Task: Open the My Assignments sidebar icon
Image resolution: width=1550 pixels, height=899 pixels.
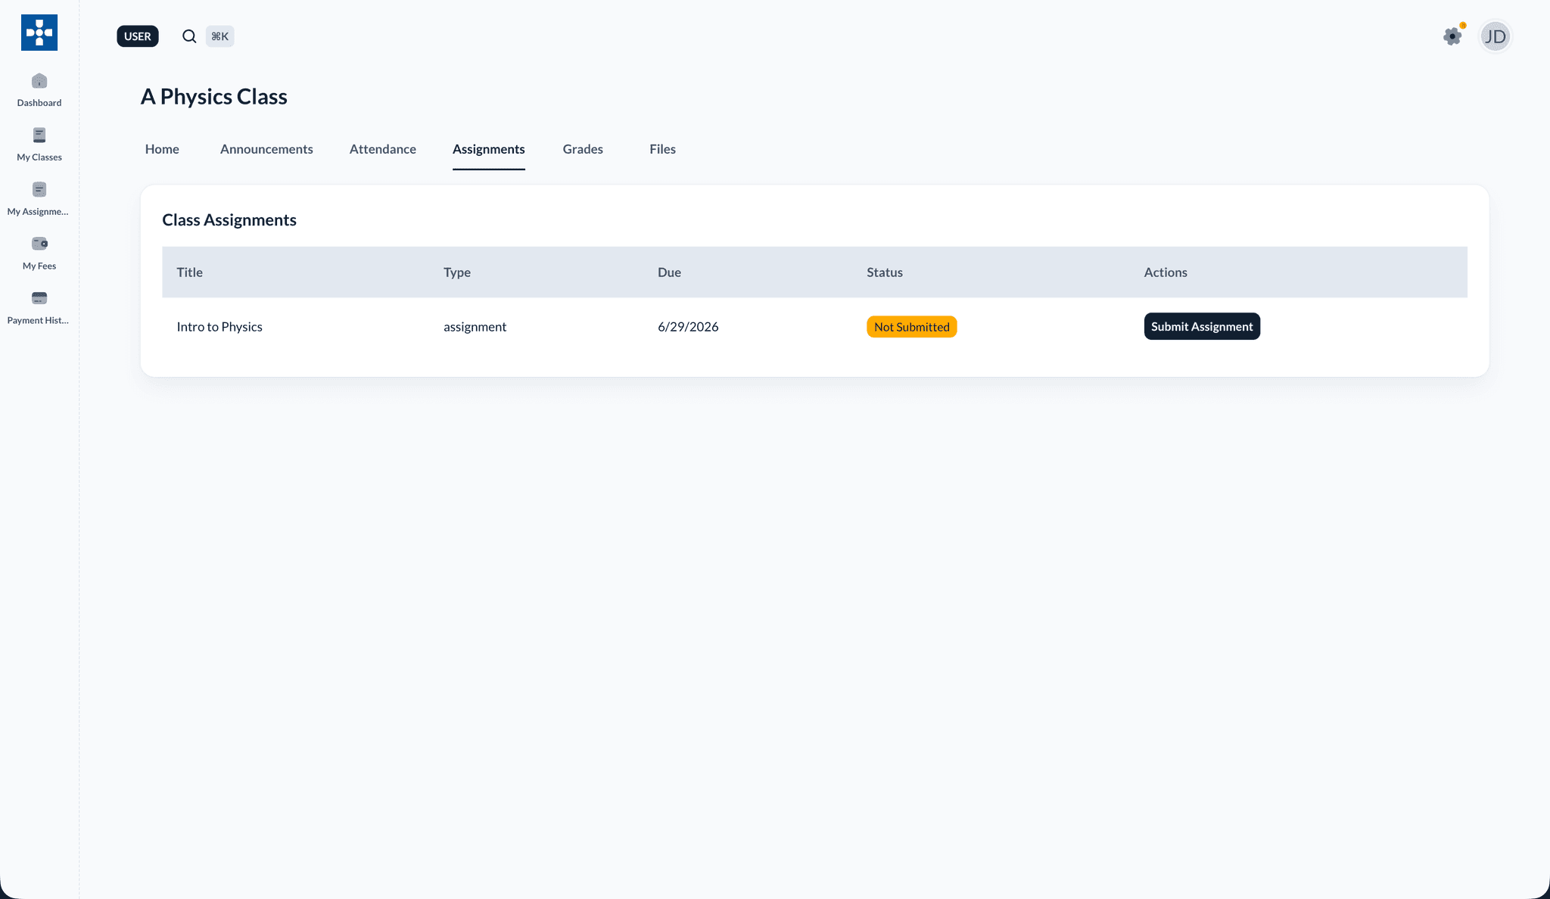Action: [x=39, y=190]
